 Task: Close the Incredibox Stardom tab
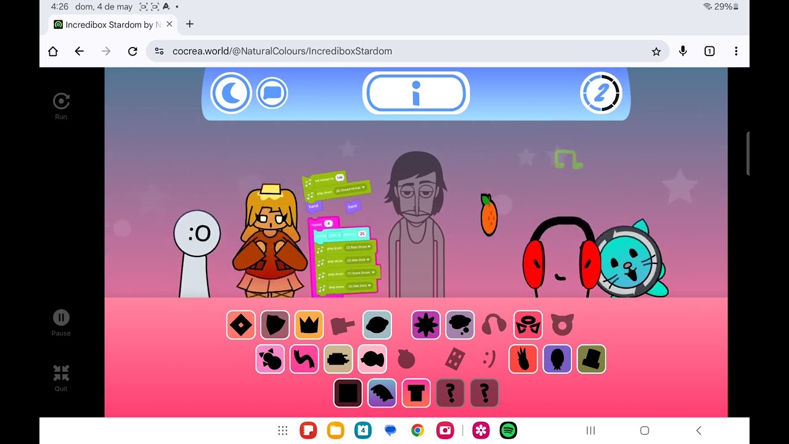click(170, 25)
